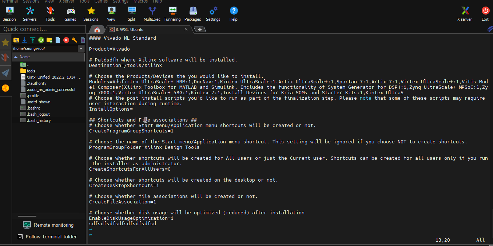
Task: Toggle the Follow terminal folder checkbox
Action: [20, 237]
